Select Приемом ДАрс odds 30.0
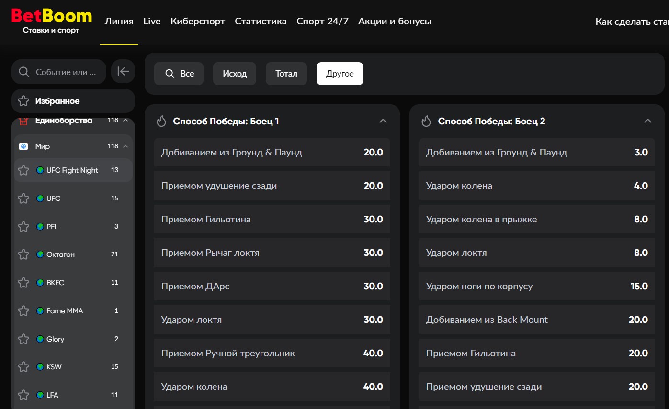Viewport: 669px width, 409px height. pyautogui.click(x=272, y=286)
